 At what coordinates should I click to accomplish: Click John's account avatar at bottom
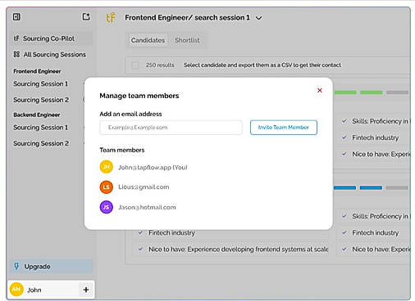[x=16, y=290]
